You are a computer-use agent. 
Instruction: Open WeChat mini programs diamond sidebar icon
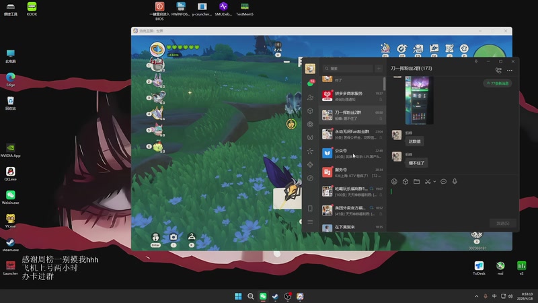tap(310, 164)
